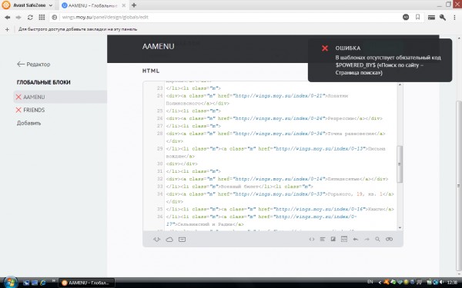The image size is (462, 288).
Task: Click the first code-tag icon at toolbar left
Action: coord(156,240)
